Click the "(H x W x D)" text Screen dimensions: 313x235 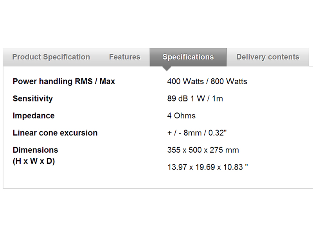34,161
